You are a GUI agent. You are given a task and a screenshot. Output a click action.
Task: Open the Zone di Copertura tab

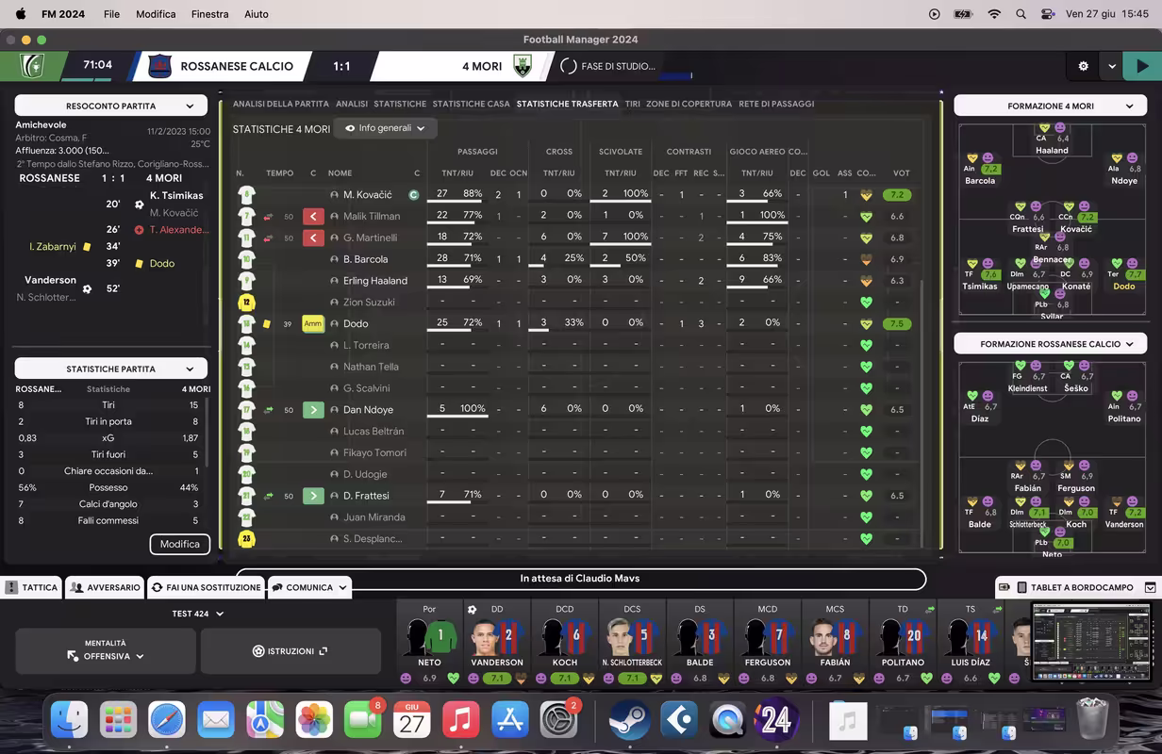689,104
